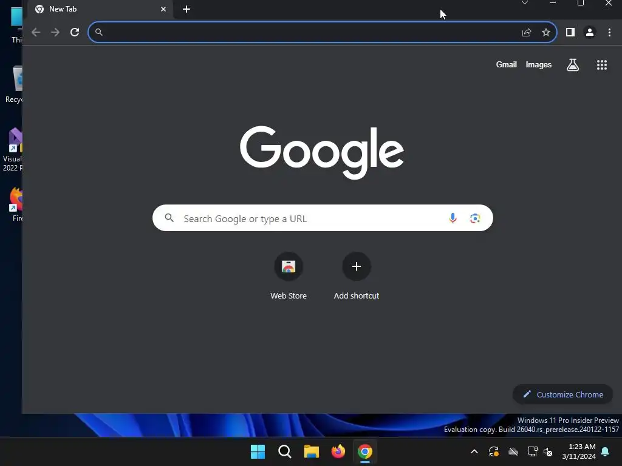
Task: Click the muted volume tray icon
Action: coord(548,451)
